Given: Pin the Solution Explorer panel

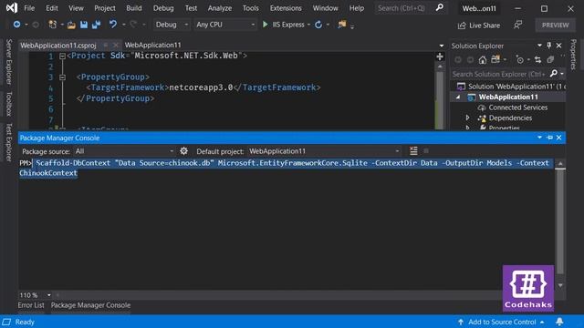Looking at the screenshot, I should click(x=549, y=46).
